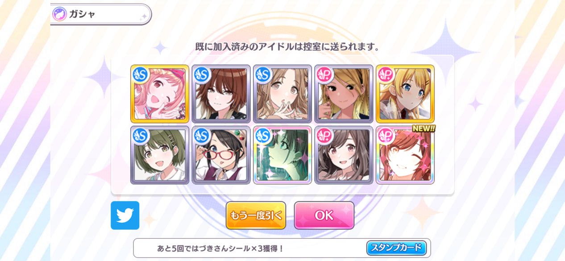Select the pink-haired winking idol card
This screenshot has height=261, width=565.
click(160, 94)
